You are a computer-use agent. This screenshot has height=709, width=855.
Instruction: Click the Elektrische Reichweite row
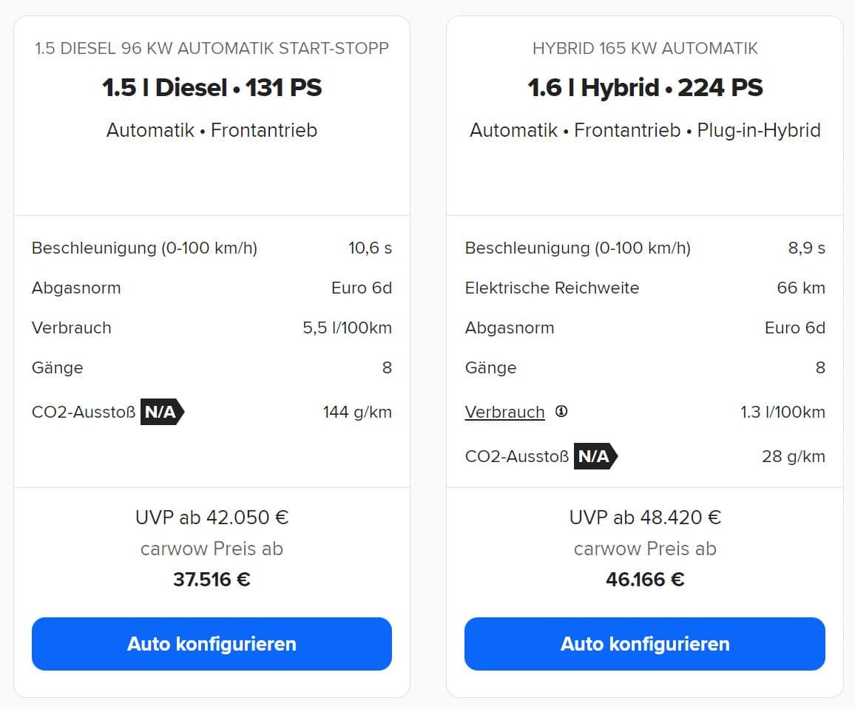pos(644,288)
